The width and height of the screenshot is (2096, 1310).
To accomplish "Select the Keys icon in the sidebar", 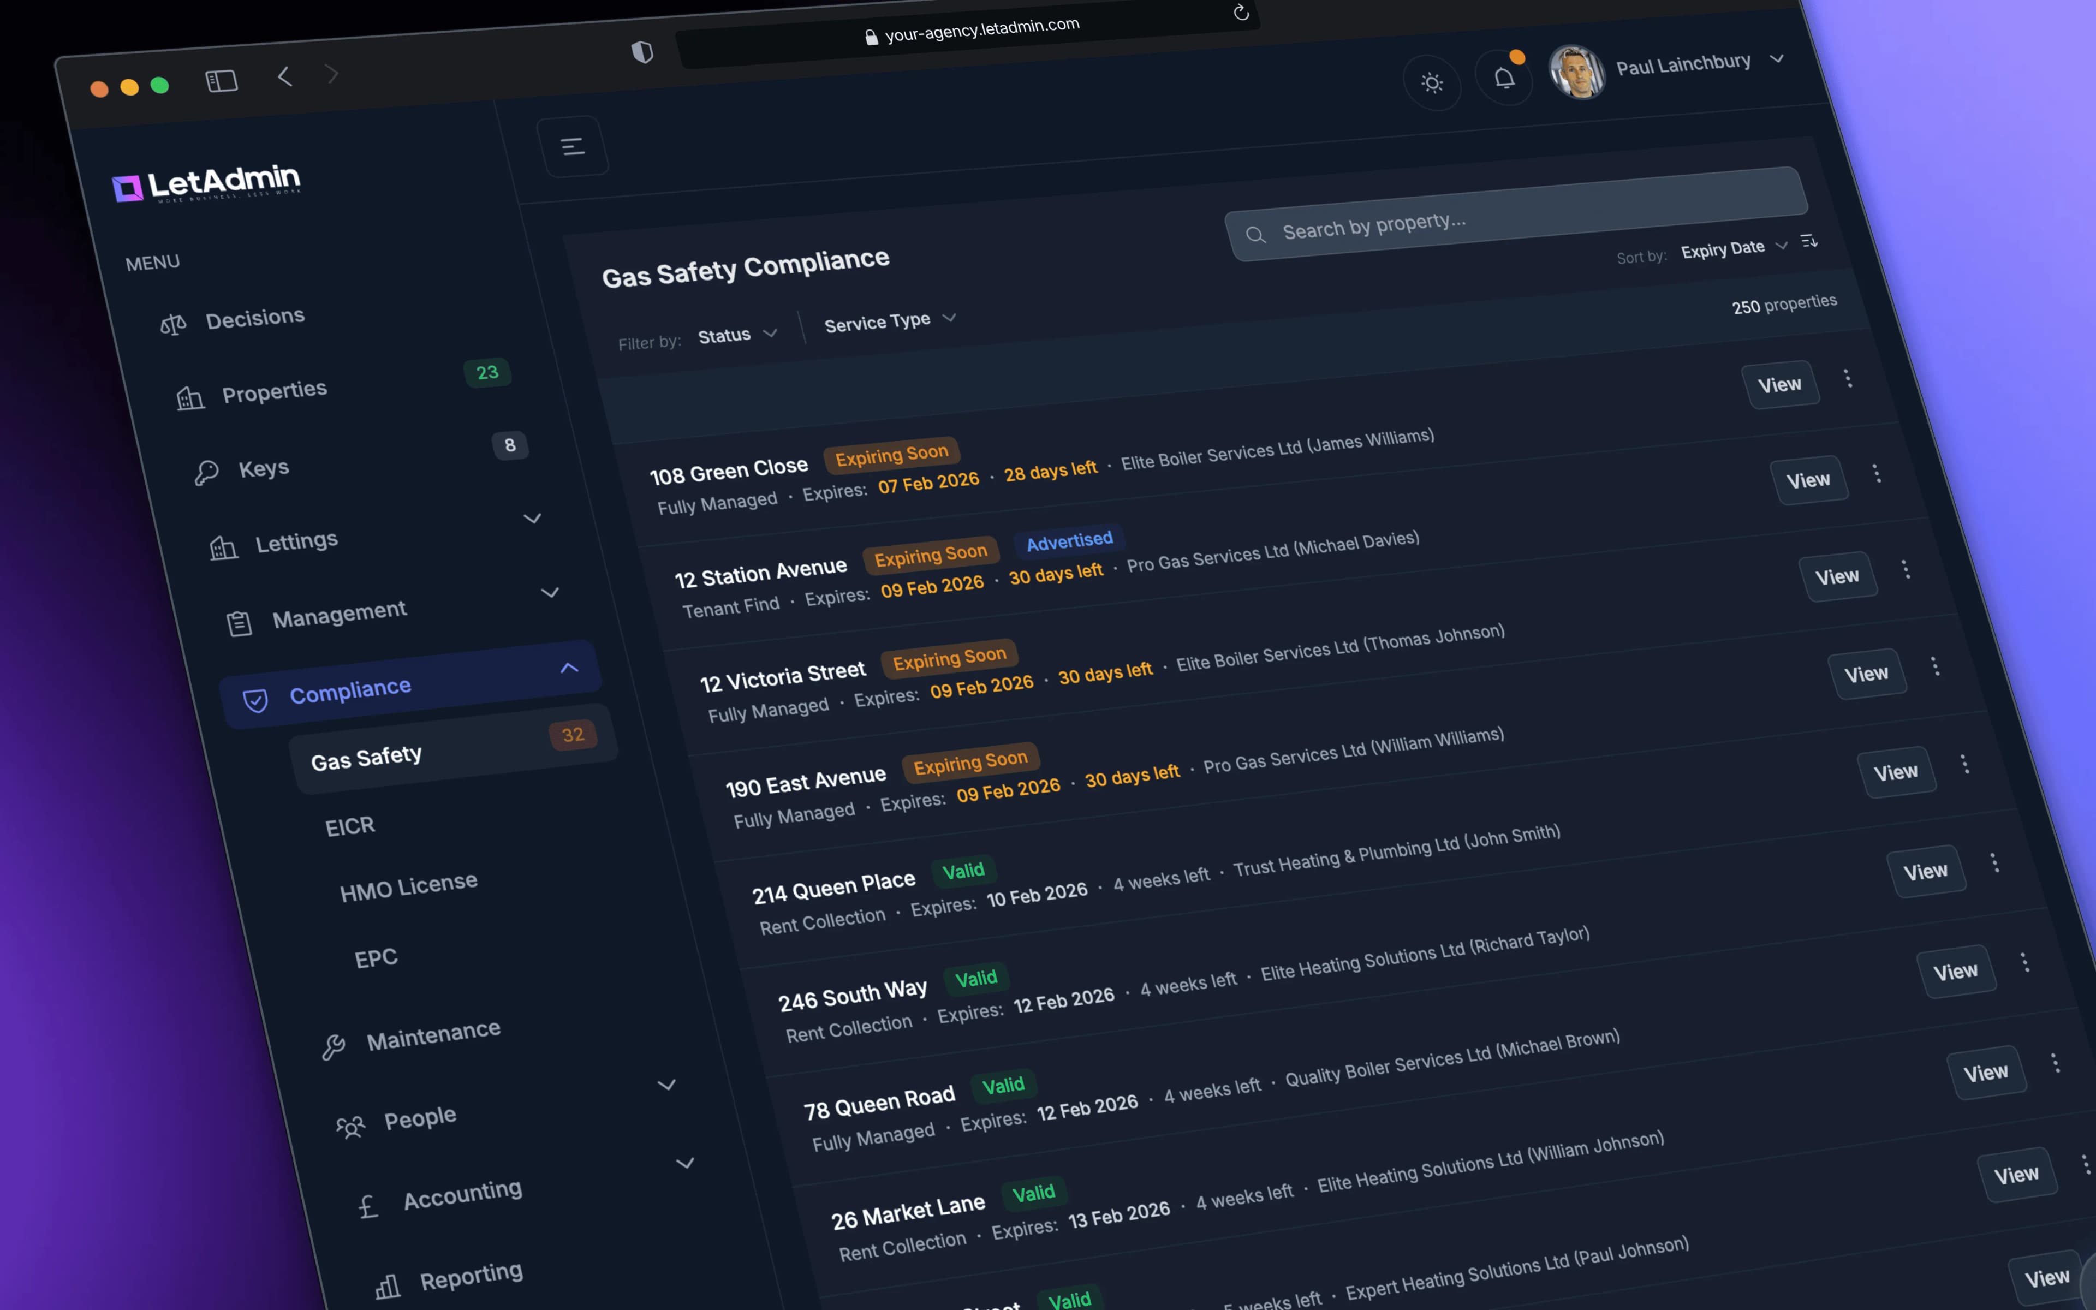I will point(208,472).
